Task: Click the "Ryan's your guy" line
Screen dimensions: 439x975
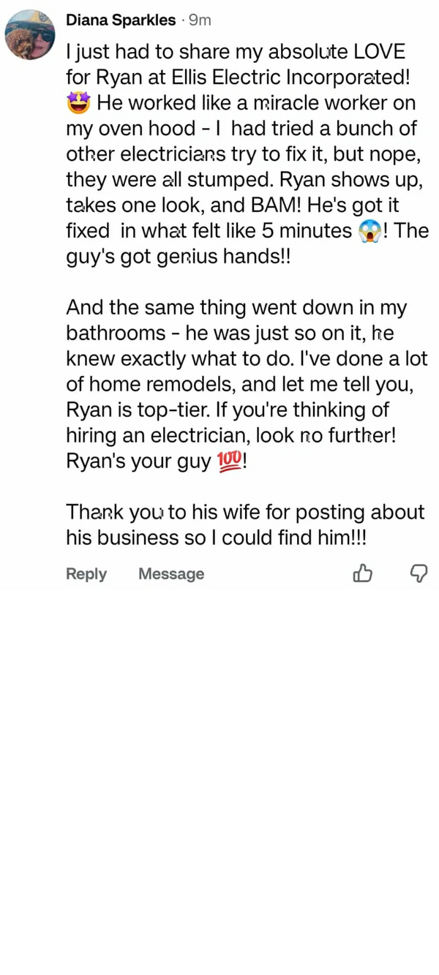Action: pyautogui.click(x=138, y=462)
